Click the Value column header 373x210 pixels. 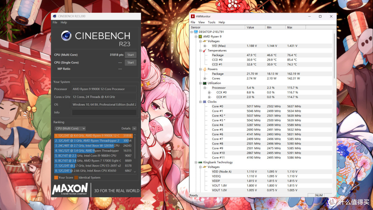coord(255,27)
